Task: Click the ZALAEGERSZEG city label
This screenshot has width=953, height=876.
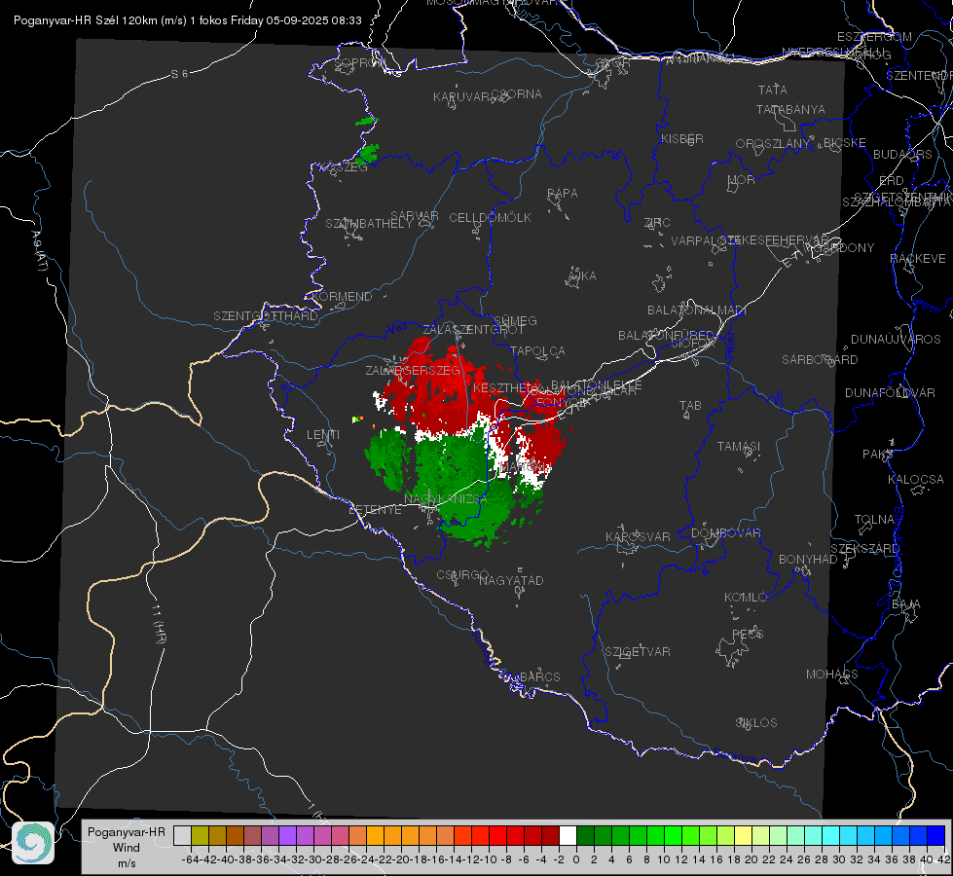Action: pos(412,370)
